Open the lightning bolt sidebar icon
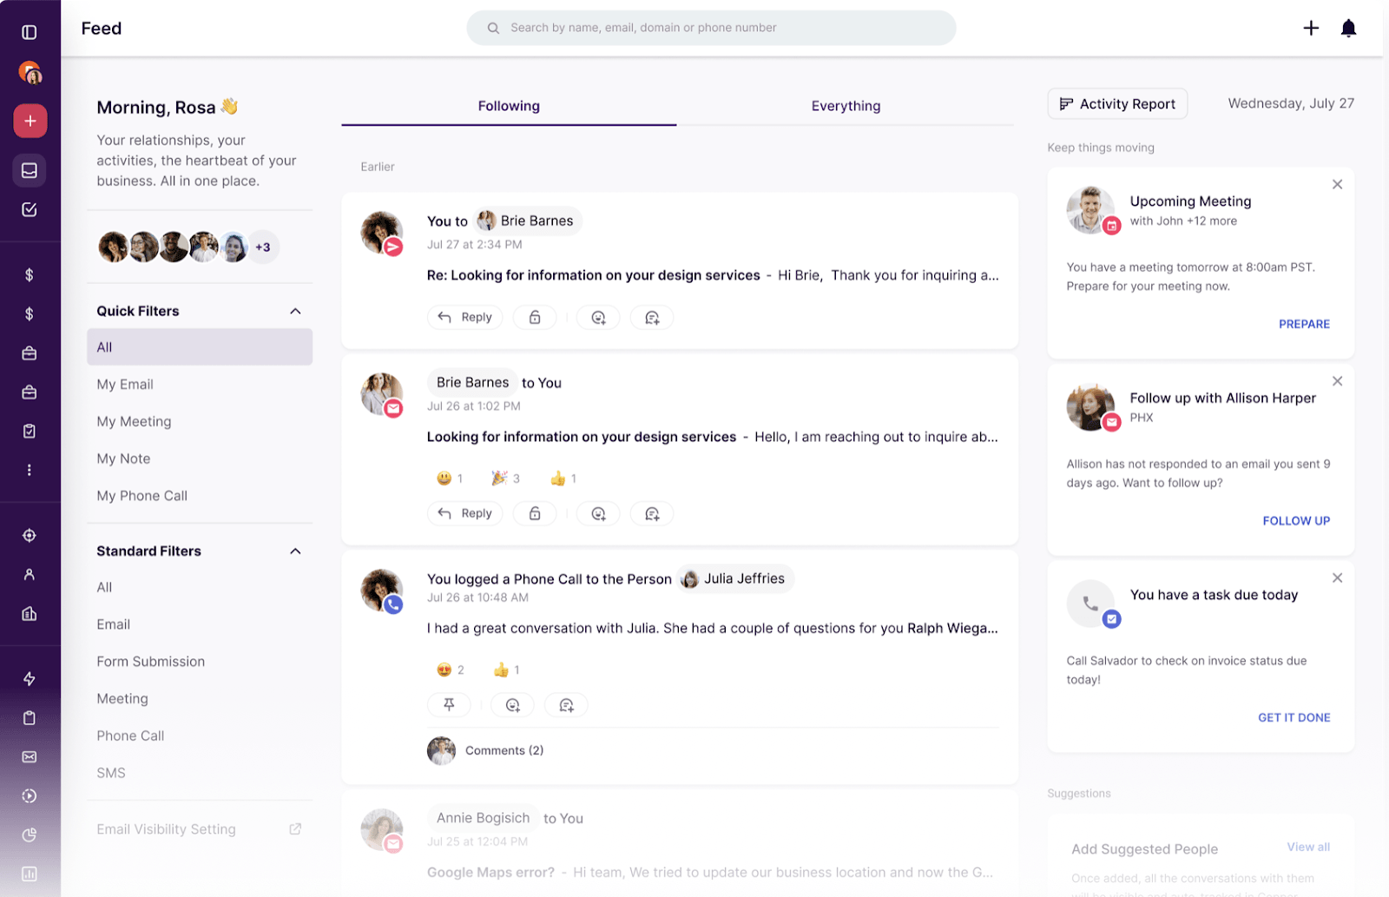 point(30,679)
